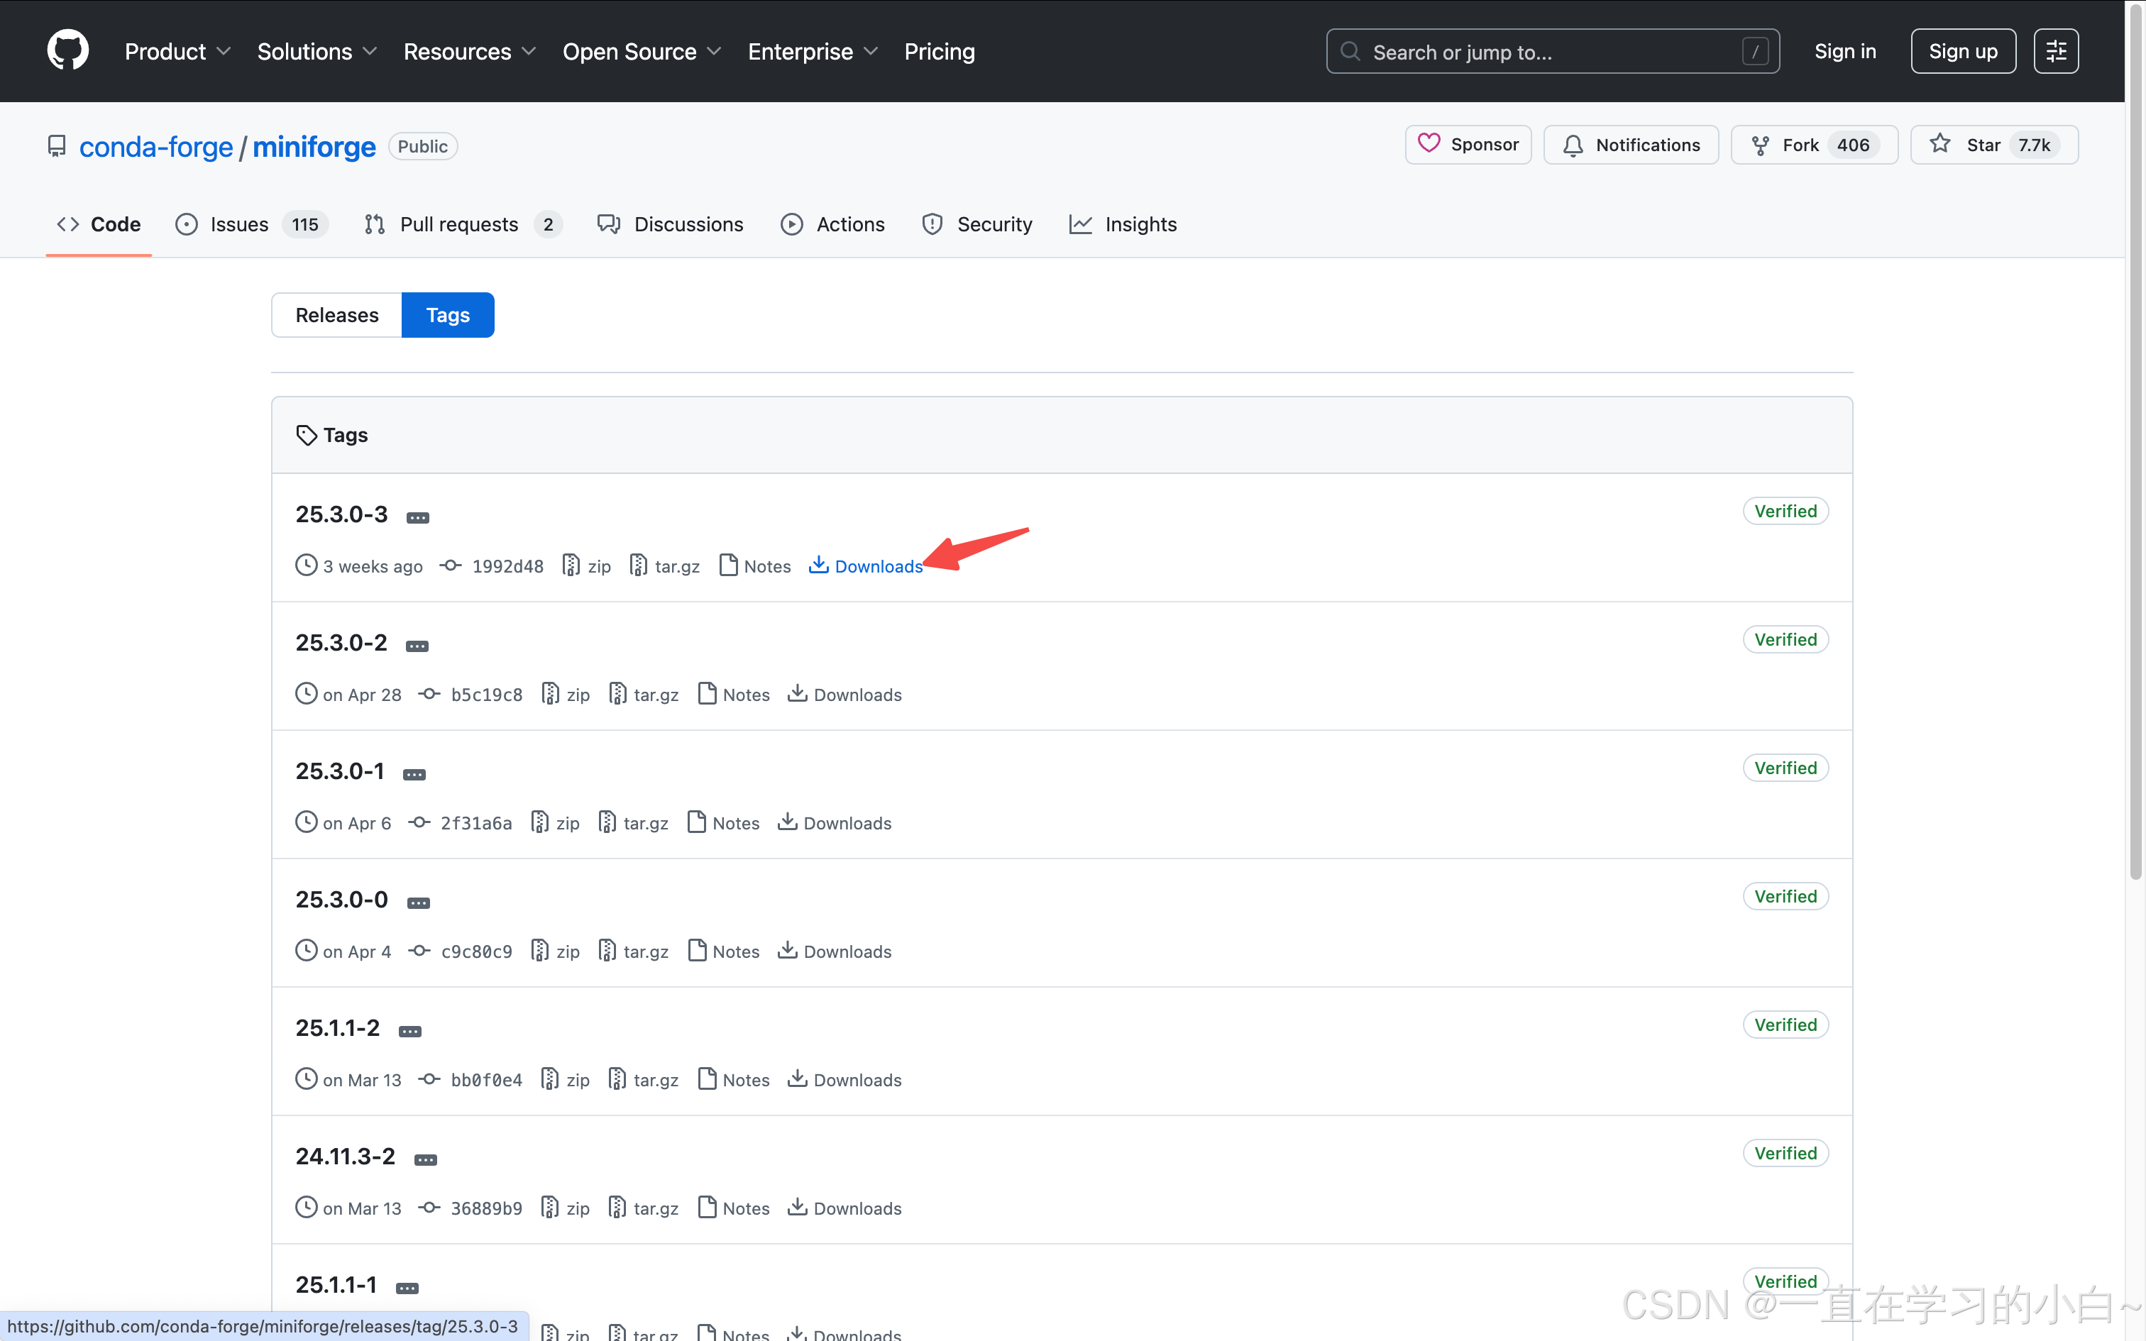Click the Notifications bell button
This screenshot has height=1341, width=2146.
(1631, 145)
